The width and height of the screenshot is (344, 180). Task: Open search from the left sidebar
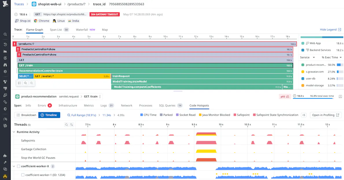(5, 34)
